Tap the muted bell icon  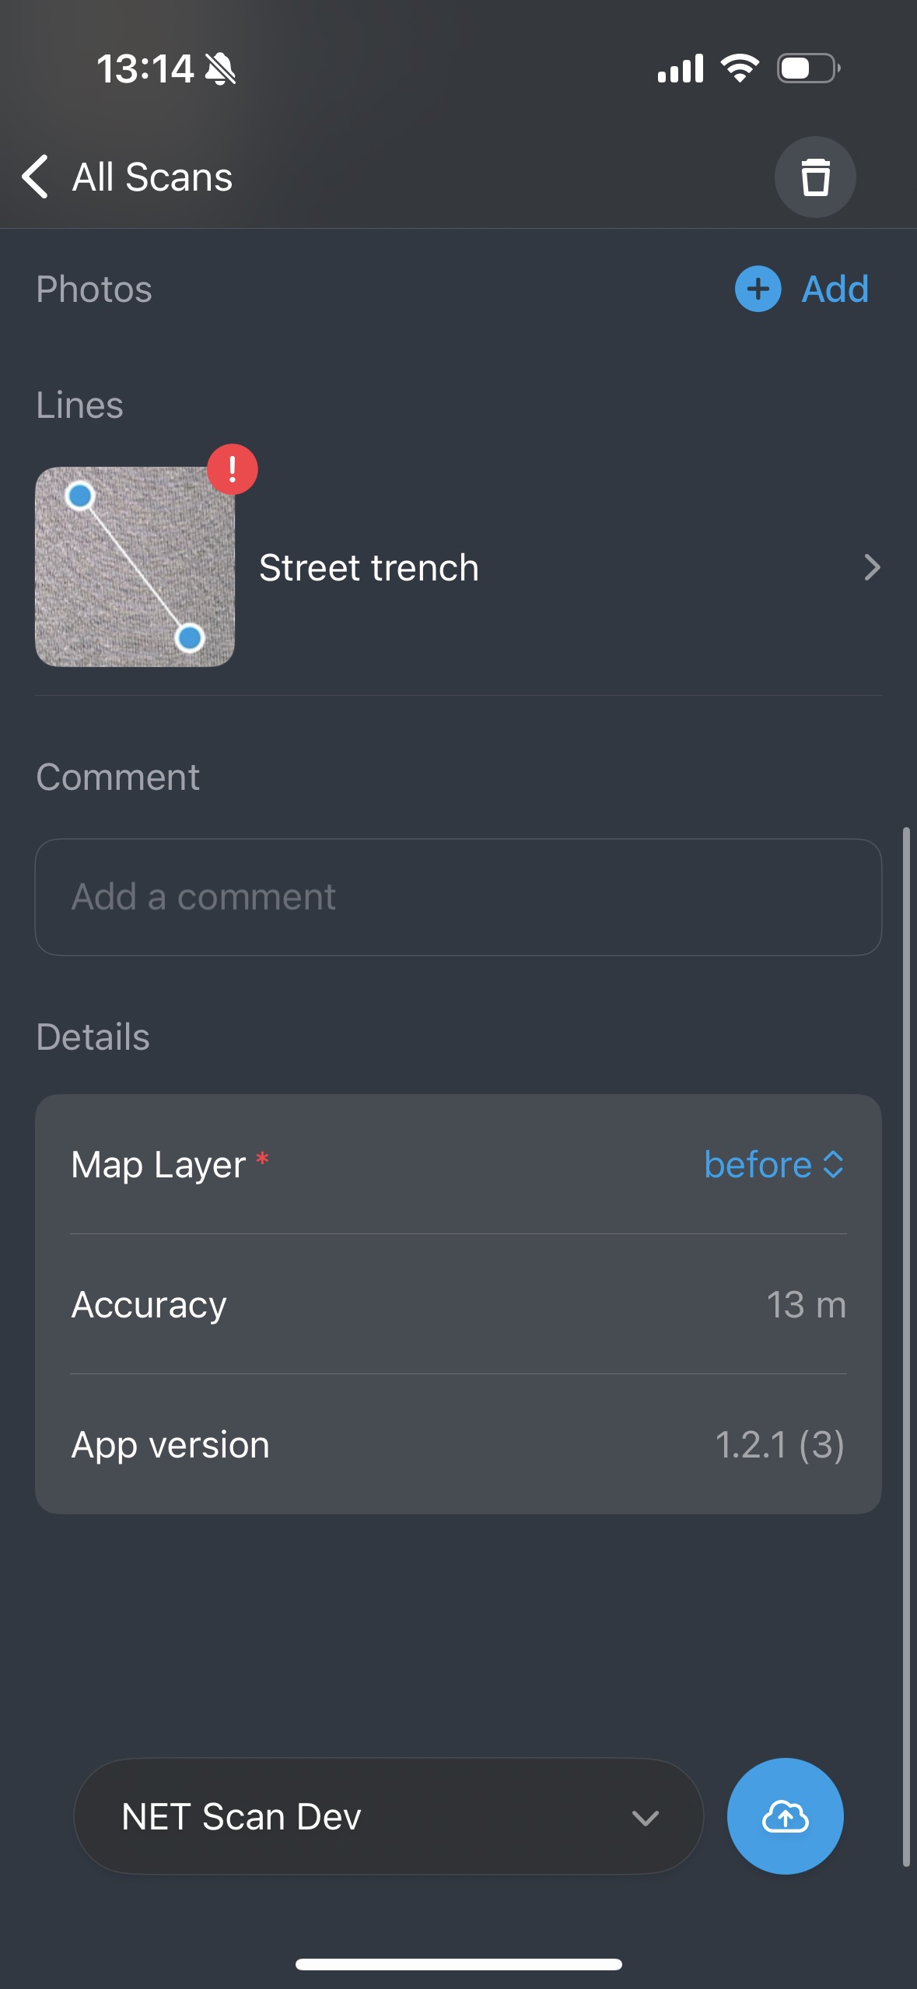coord(220,70)
